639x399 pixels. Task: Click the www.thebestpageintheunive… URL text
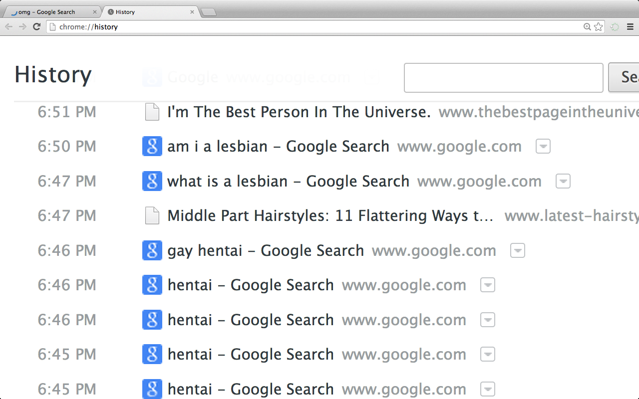pyautogui.click(x=539, y=112)
